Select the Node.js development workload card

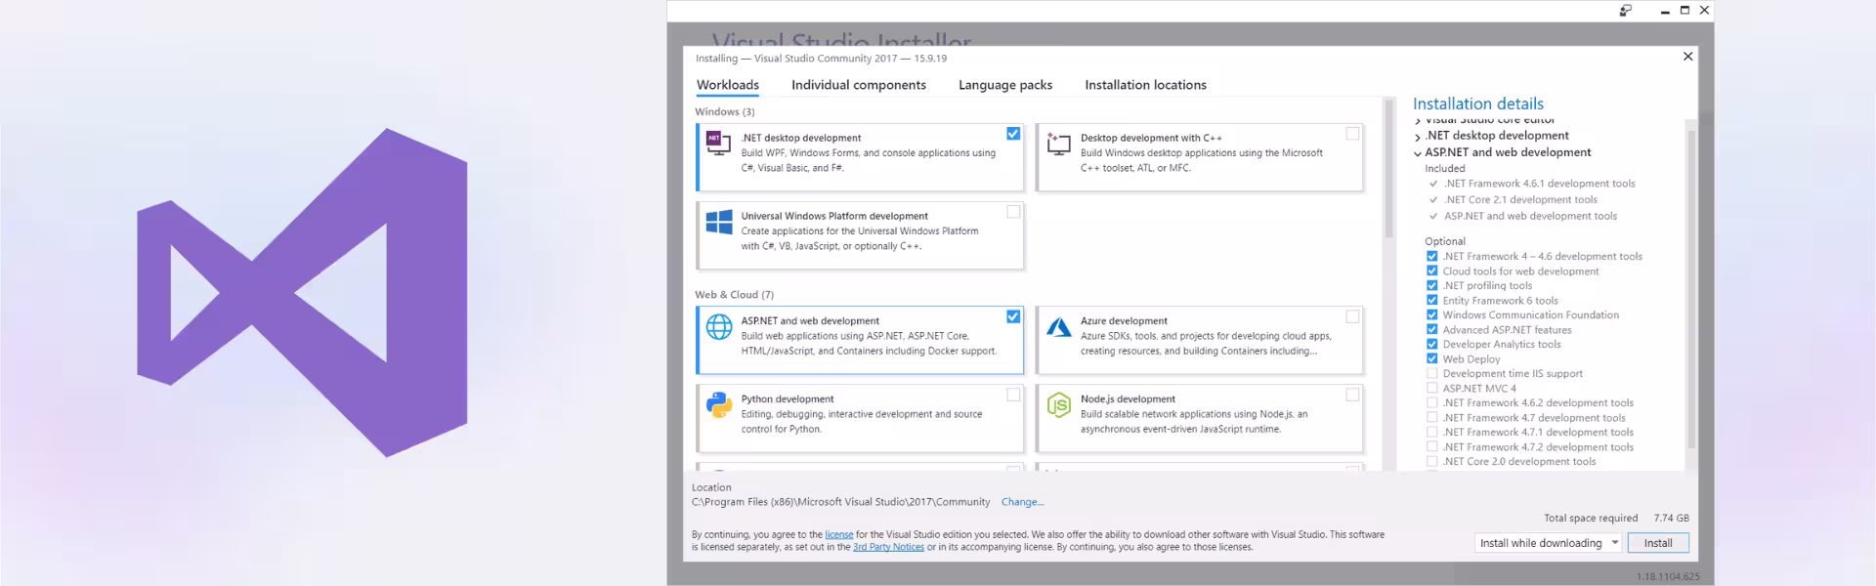click(1200, 418)
